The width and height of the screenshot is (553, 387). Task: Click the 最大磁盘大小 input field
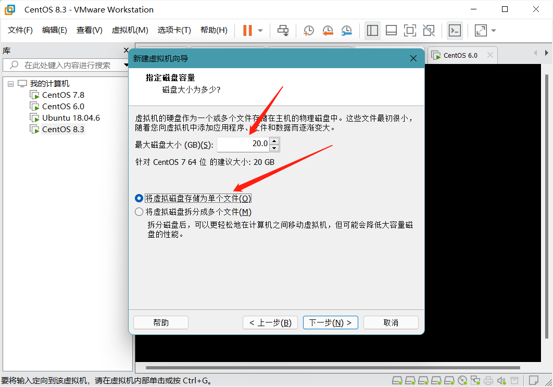tap(243, 144)
